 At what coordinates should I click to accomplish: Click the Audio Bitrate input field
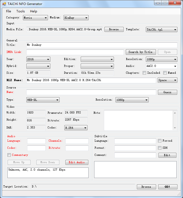click(77, 148)
